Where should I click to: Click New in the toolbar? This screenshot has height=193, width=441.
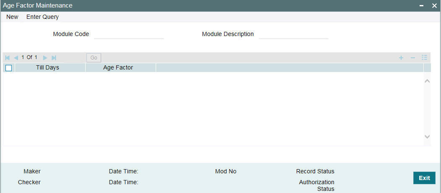tap(12, 17)
